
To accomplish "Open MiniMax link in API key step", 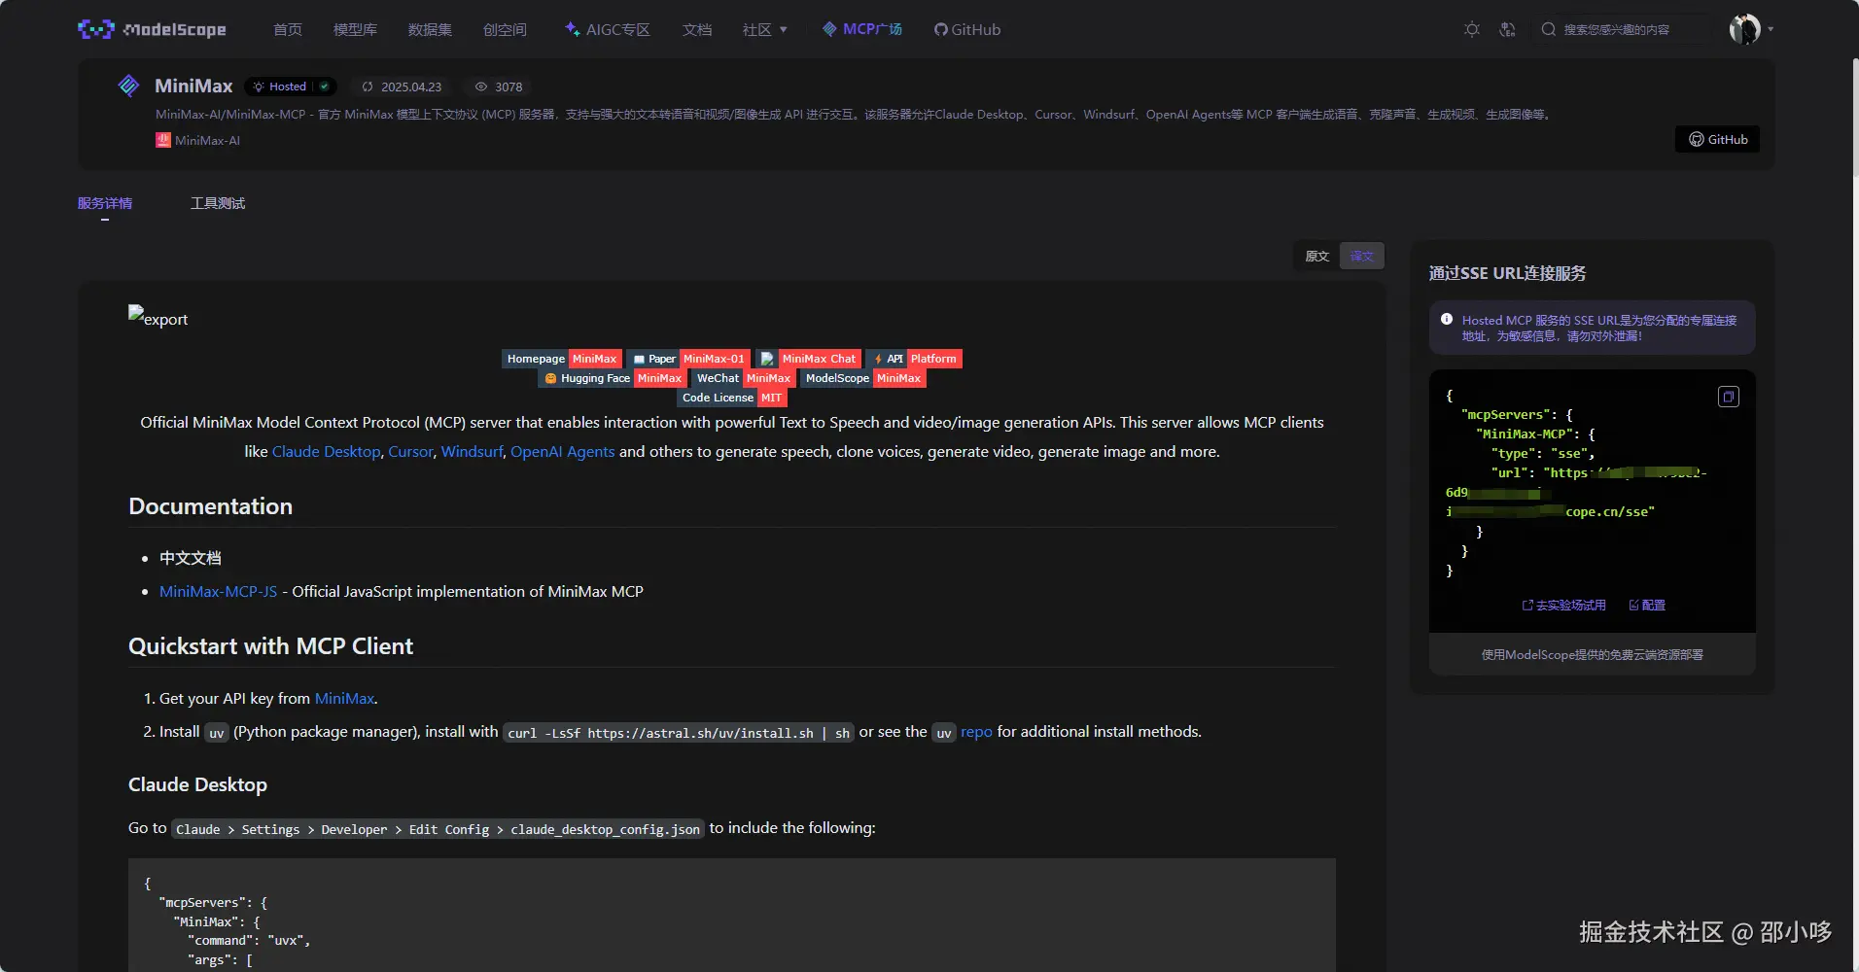I will [344, 698].
